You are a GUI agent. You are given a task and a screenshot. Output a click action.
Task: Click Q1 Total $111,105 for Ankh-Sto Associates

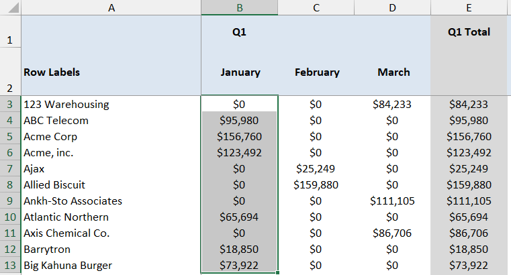pos(469,201)
